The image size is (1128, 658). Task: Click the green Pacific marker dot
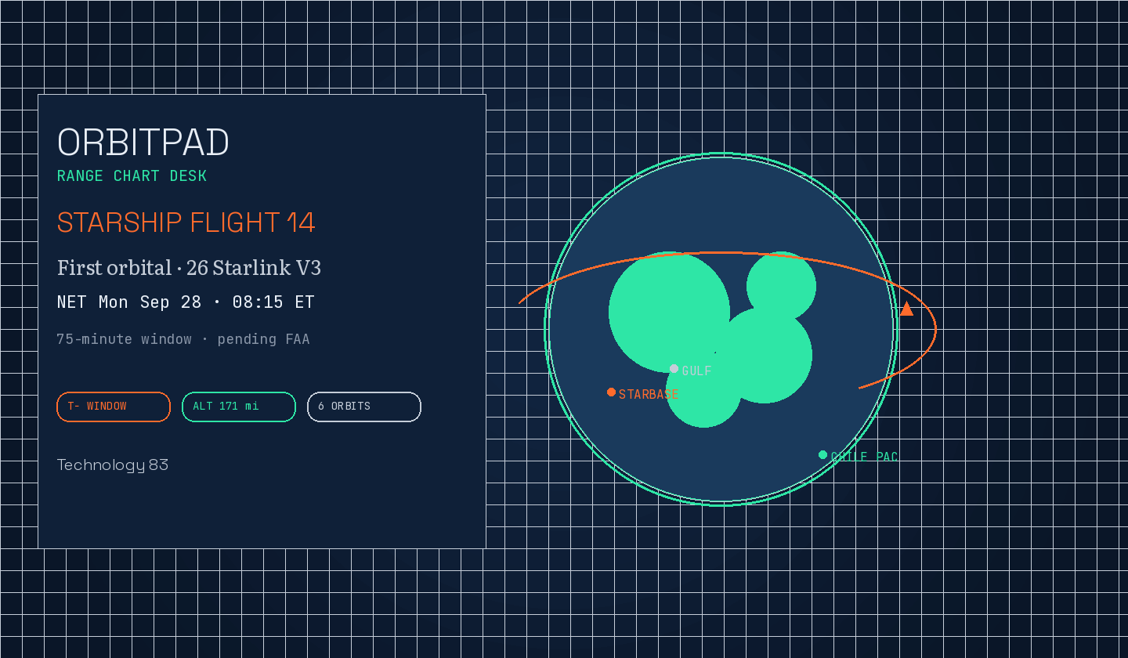point(822,455)
